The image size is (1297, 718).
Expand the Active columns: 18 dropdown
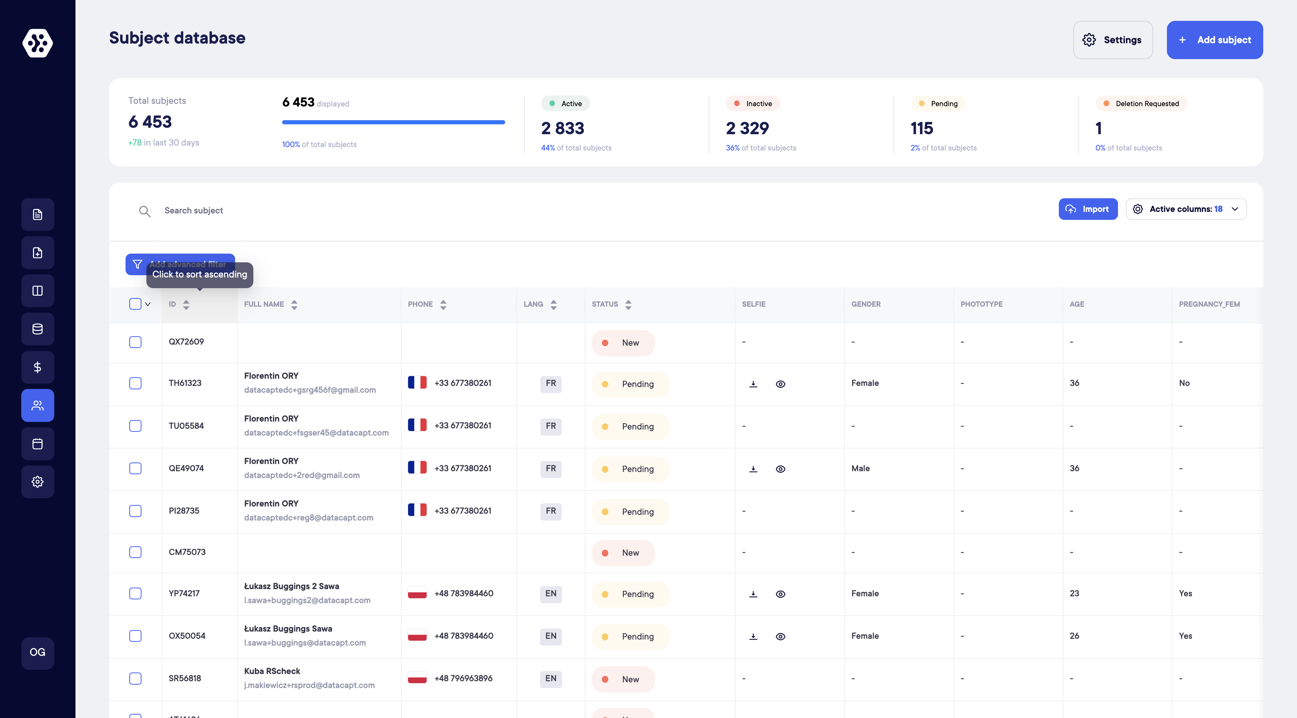pos(1186,209)
